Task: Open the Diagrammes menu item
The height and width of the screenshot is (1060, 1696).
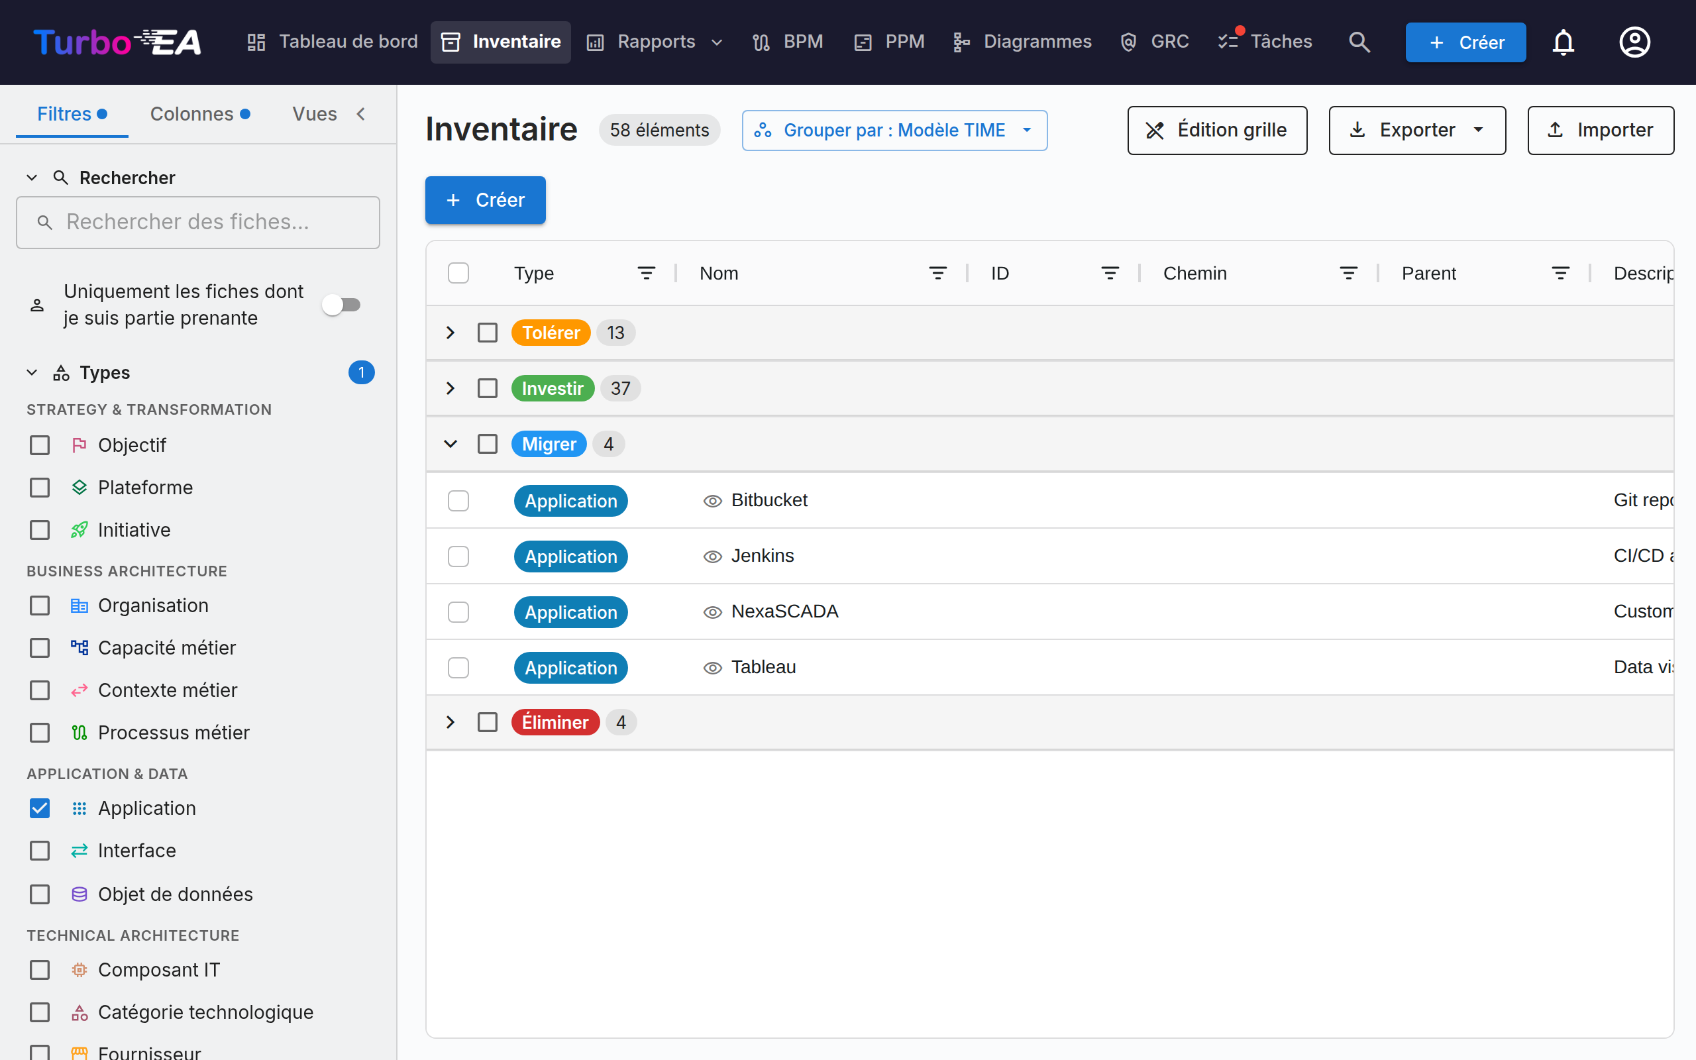Action: (1022, 42)
